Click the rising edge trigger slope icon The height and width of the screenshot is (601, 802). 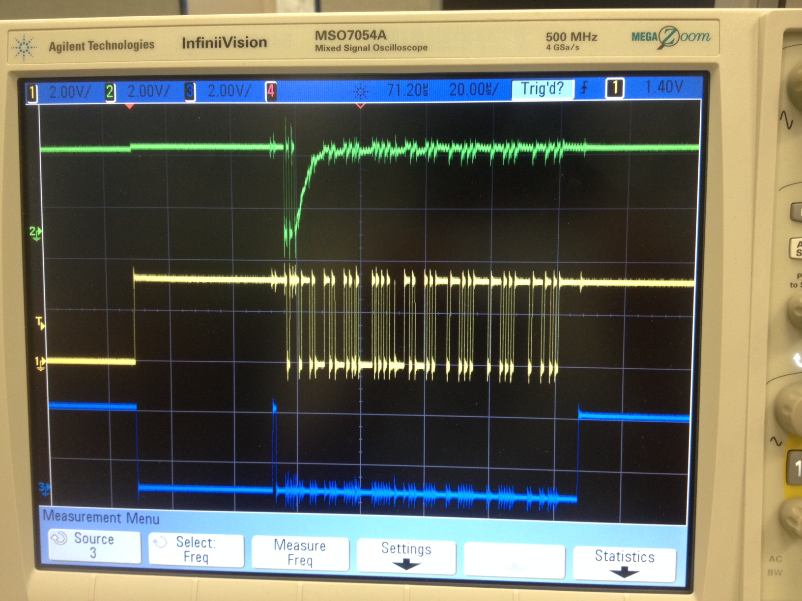584,88
